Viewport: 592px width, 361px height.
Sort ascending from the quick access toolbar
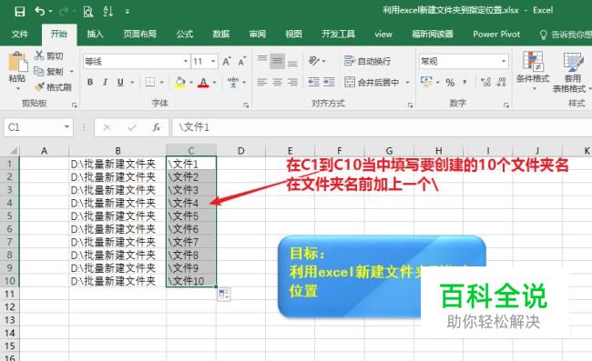tap(108, 11)
